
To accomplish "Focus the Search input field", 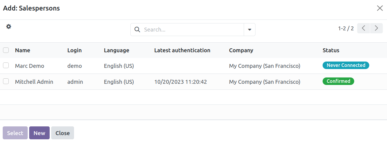I will coord(193,30).
